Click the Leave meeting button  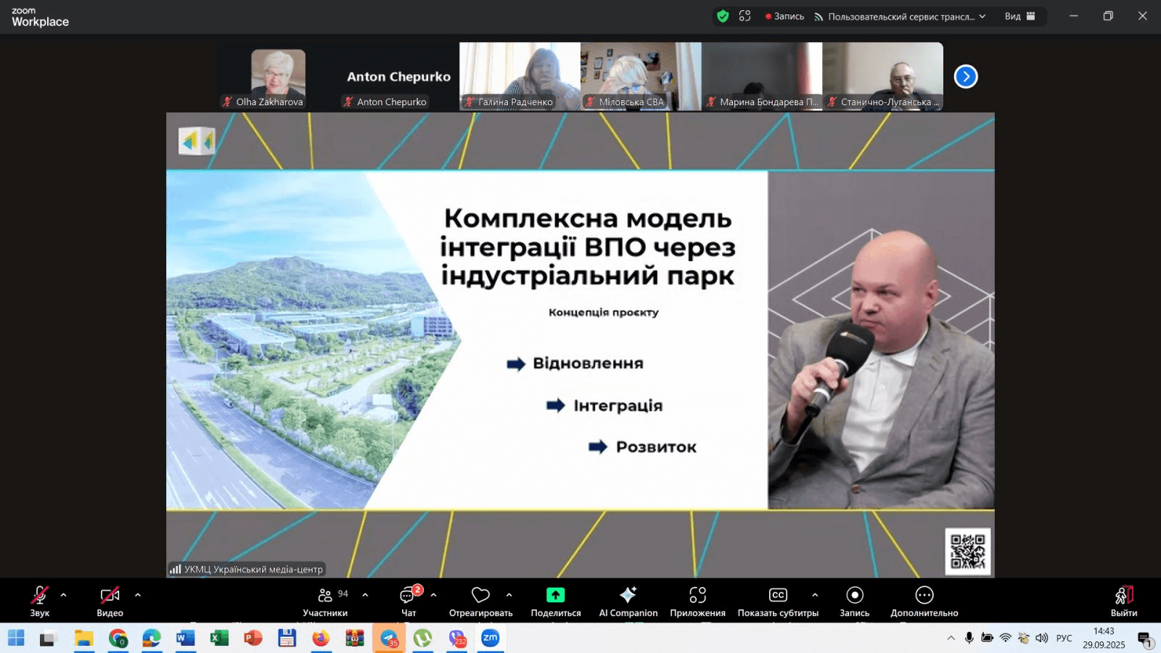click(x=1123, y=601)
